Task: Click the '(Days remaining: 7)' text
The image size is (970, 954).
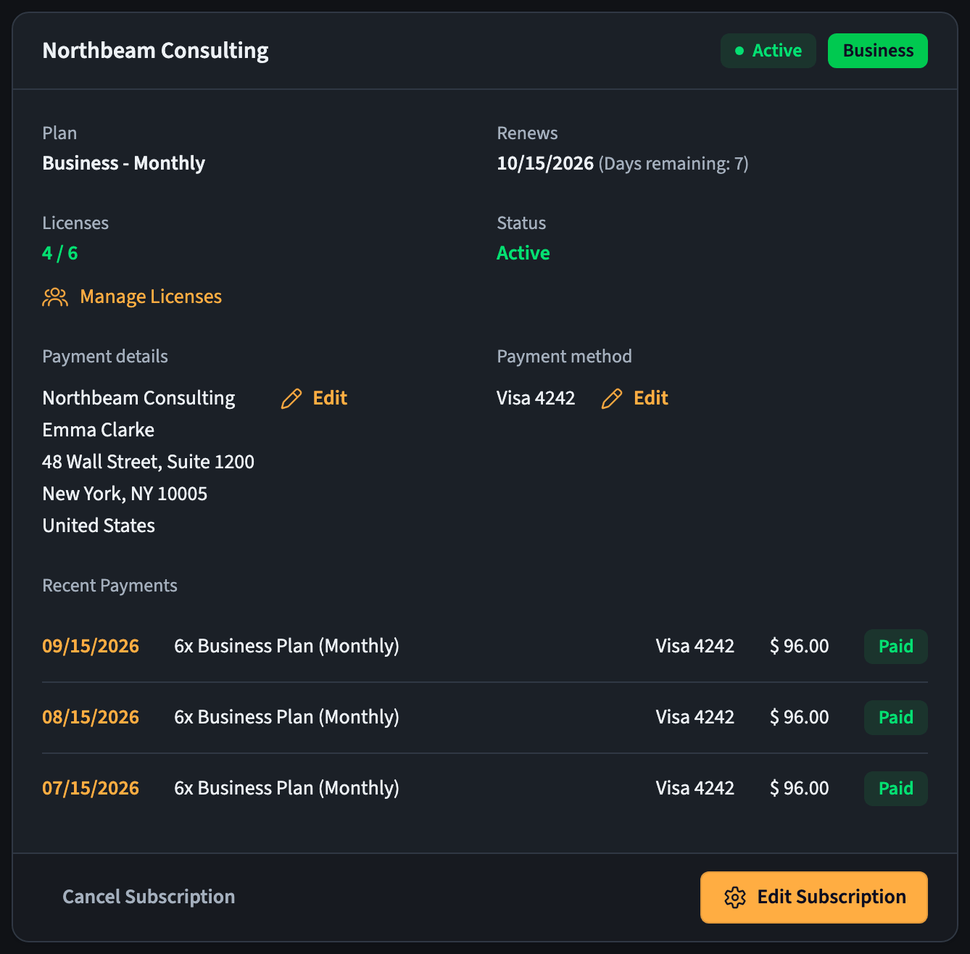Action: pyautogui.click(x=673, y=163)
